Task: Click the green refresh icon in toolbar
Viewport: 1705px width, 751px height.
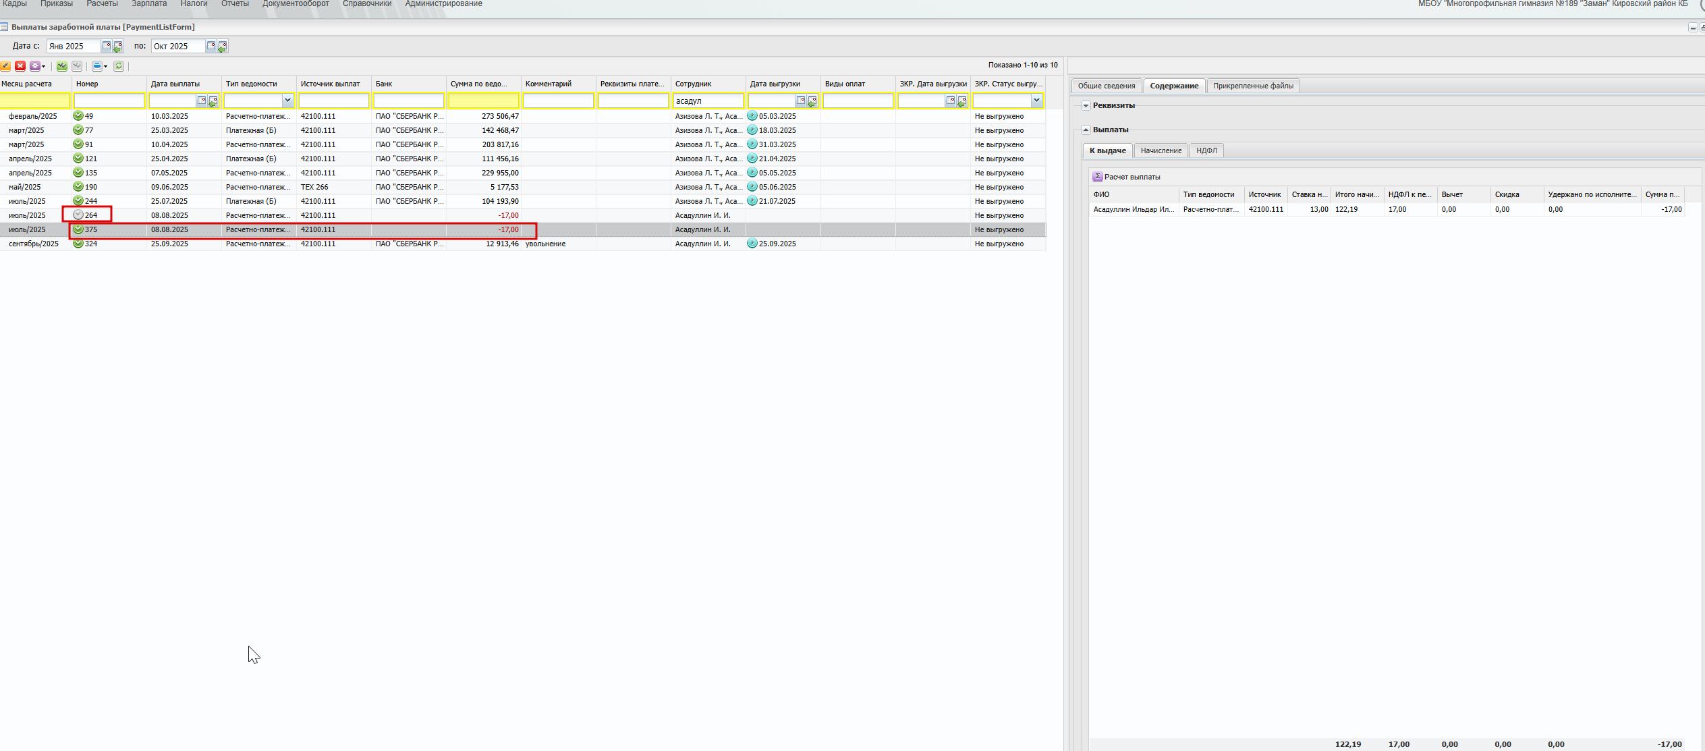Action: pyautogui.click(x=119, y=65)
